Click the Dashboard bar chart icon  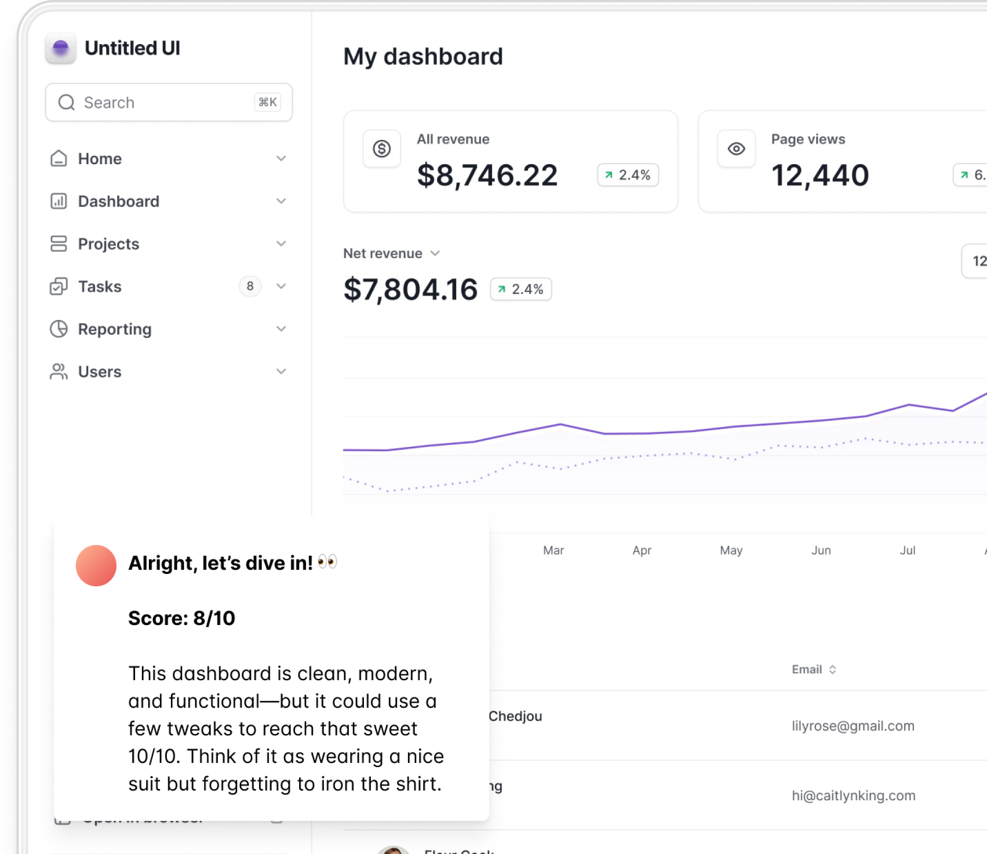pyautogui.click(x=59, y=201)
